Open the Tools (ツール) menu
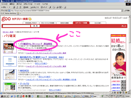The width and height of the screenshot is (131, 98). (x=37, y=4)
